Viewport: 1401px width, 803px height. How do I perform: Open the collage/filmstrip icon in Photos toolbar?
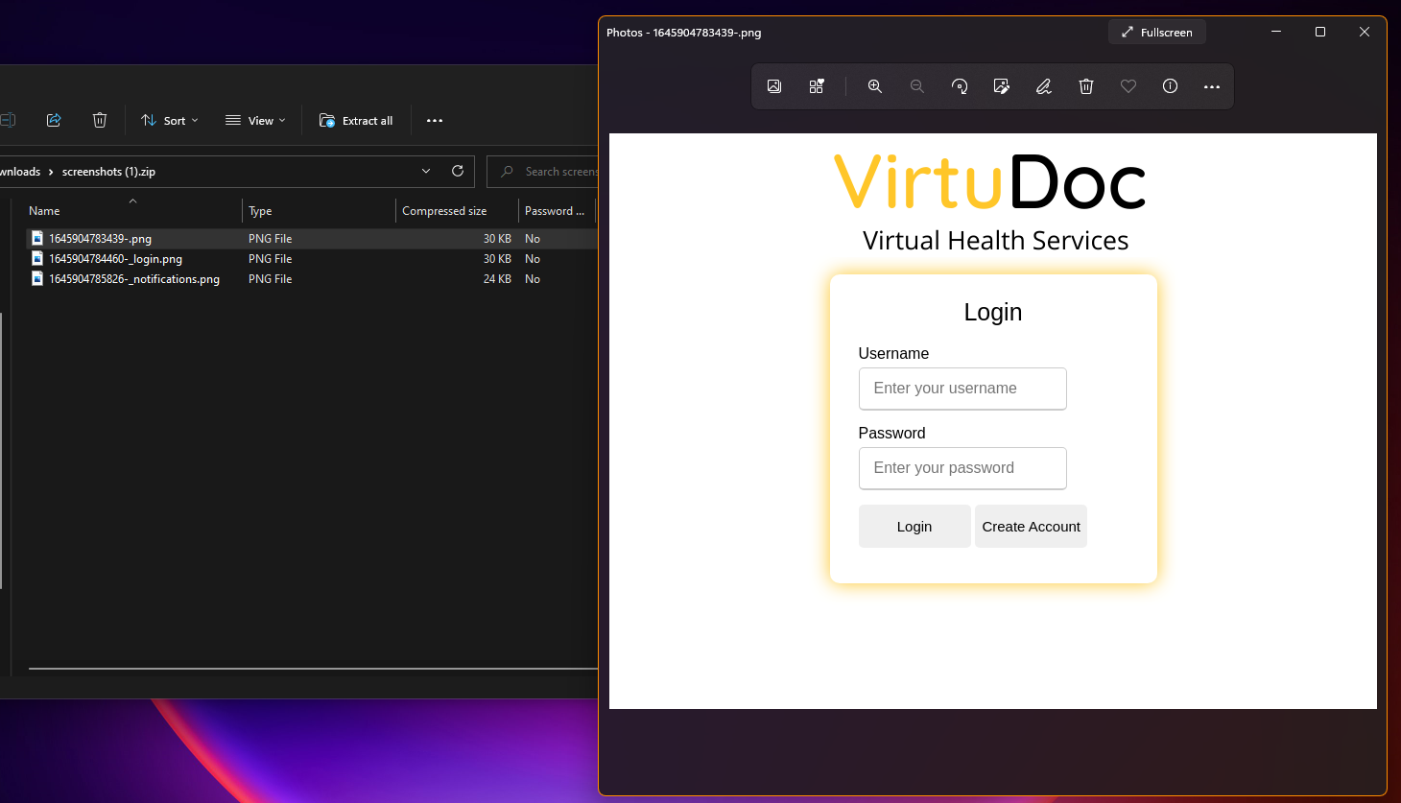(817, 86)
